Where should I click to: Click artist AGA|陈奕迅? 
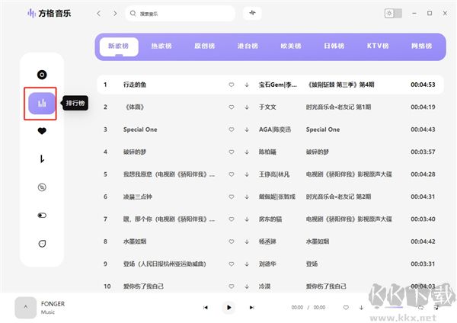[x=275, y=130]
